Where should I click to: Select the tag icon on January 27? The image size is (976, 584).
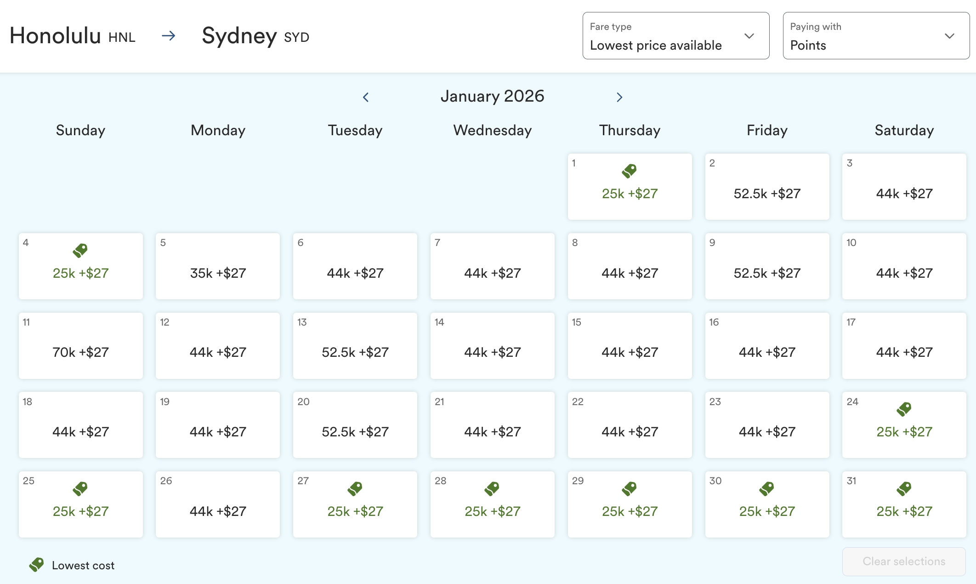(x=355, y=488)
